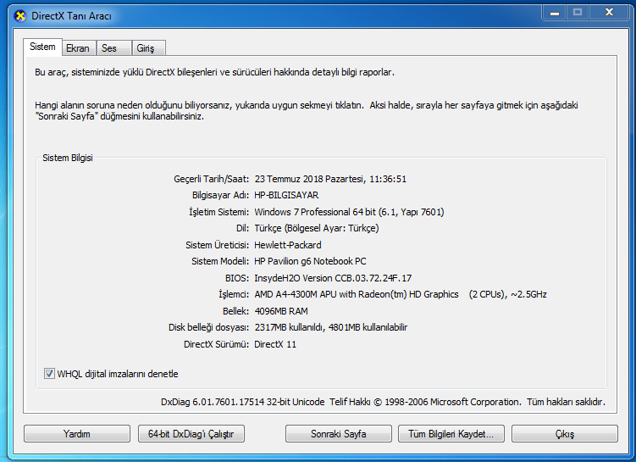Click the Sistem Modeli label
This screenshot has height=462, width=636.
220,261
